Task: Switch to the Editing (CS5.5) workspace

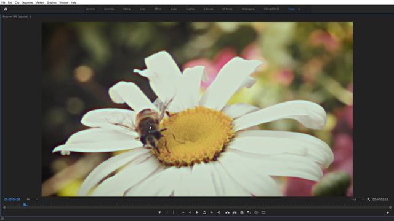Action: coord(271,9)
